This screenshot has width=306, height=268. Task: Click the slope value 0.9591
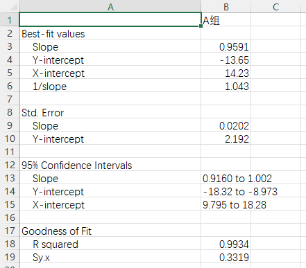pyautogui.click(x=226, y=46)
